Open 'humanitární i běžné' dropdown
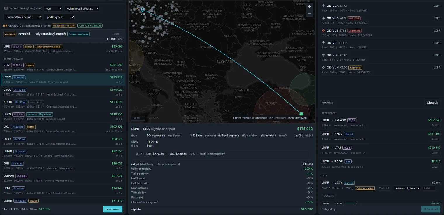 23,17
